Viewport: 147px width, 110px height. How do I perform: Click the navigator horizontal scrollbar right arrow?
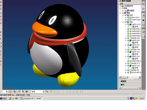(140, 77)
